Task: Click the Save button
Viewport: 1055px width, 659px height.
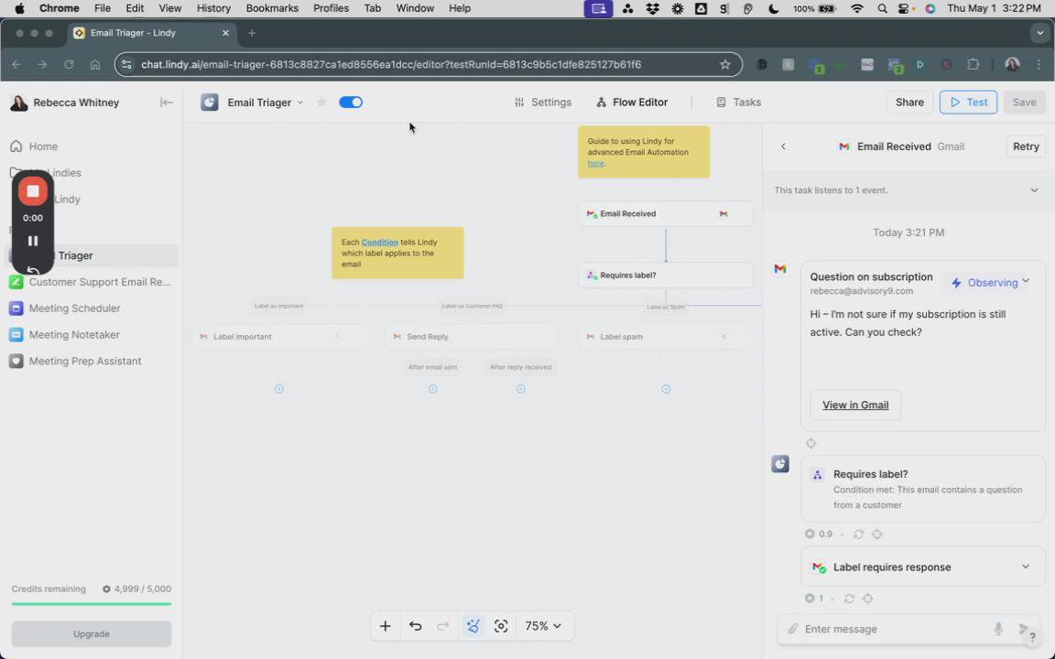Action: 1024,103
